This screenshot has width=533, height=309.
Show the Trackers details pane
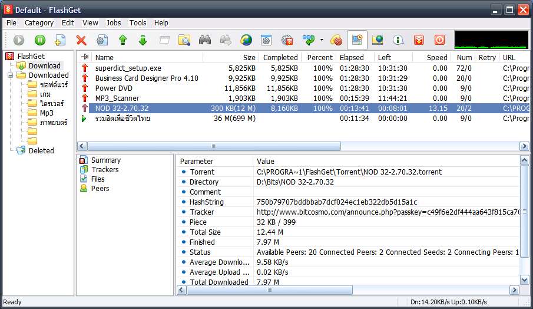click(105, 169)
